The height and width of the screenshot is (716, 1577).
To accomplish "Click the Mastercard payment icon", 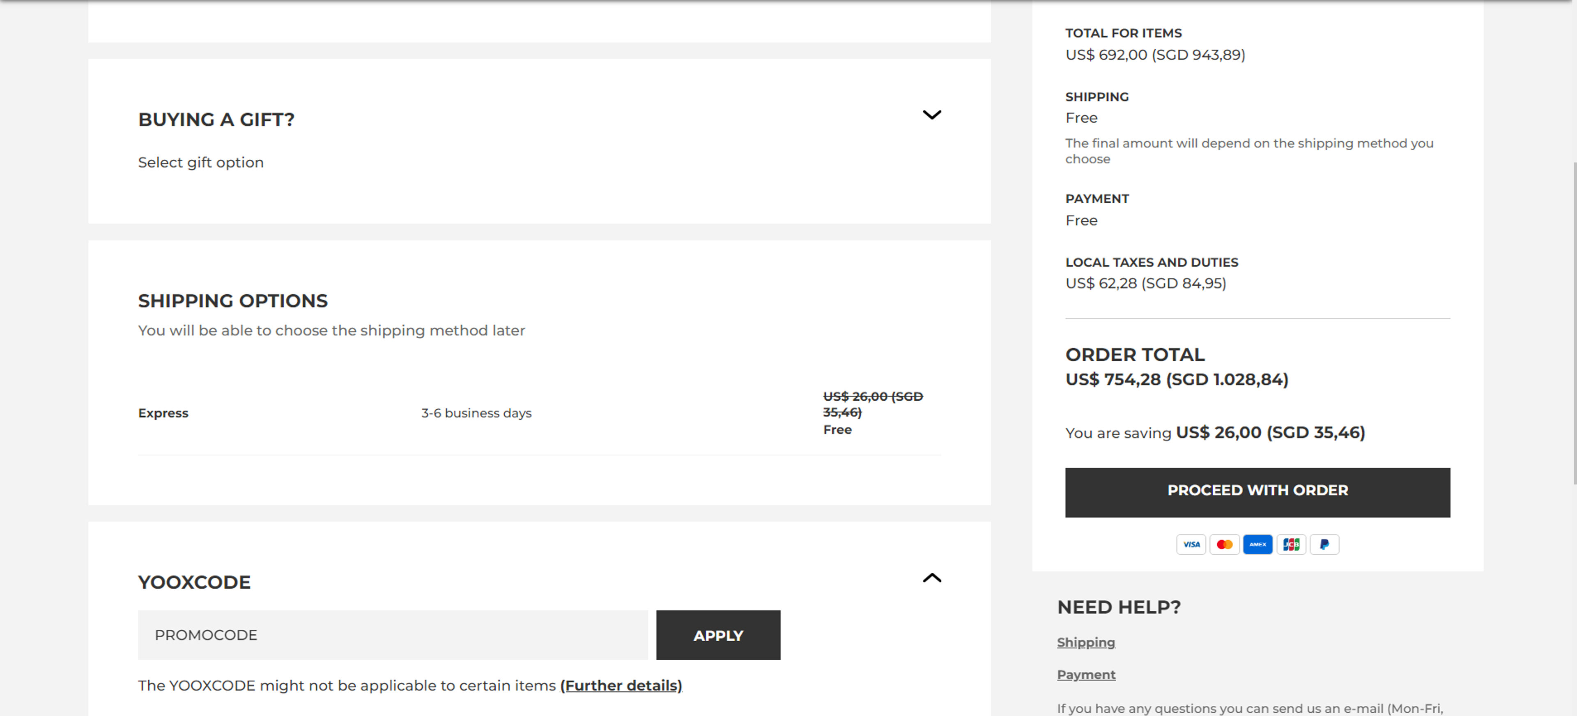I will click(x=1224, y=544).
